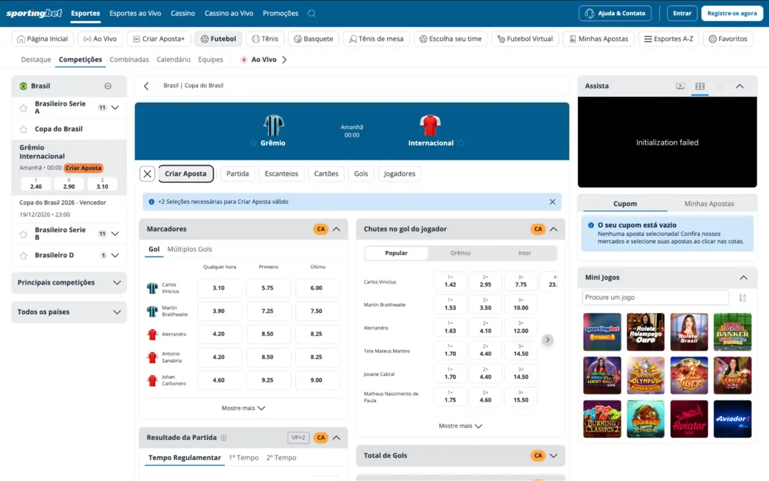Screen dimensions: 769x481
Task: Switch to the Calendário tab
Action: (174, 60)
